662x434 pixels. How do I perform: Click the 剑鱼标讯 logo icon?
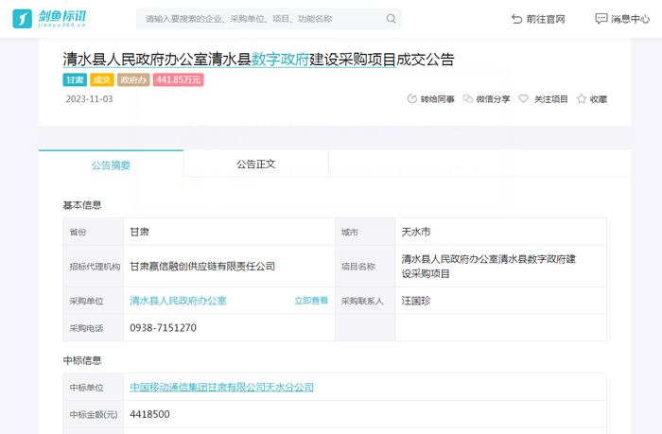coord(23,19)
